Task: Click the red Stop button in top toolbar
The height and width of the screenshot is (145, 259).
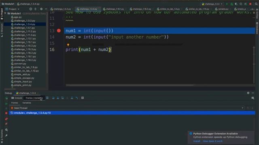Action: pos(251,4)
